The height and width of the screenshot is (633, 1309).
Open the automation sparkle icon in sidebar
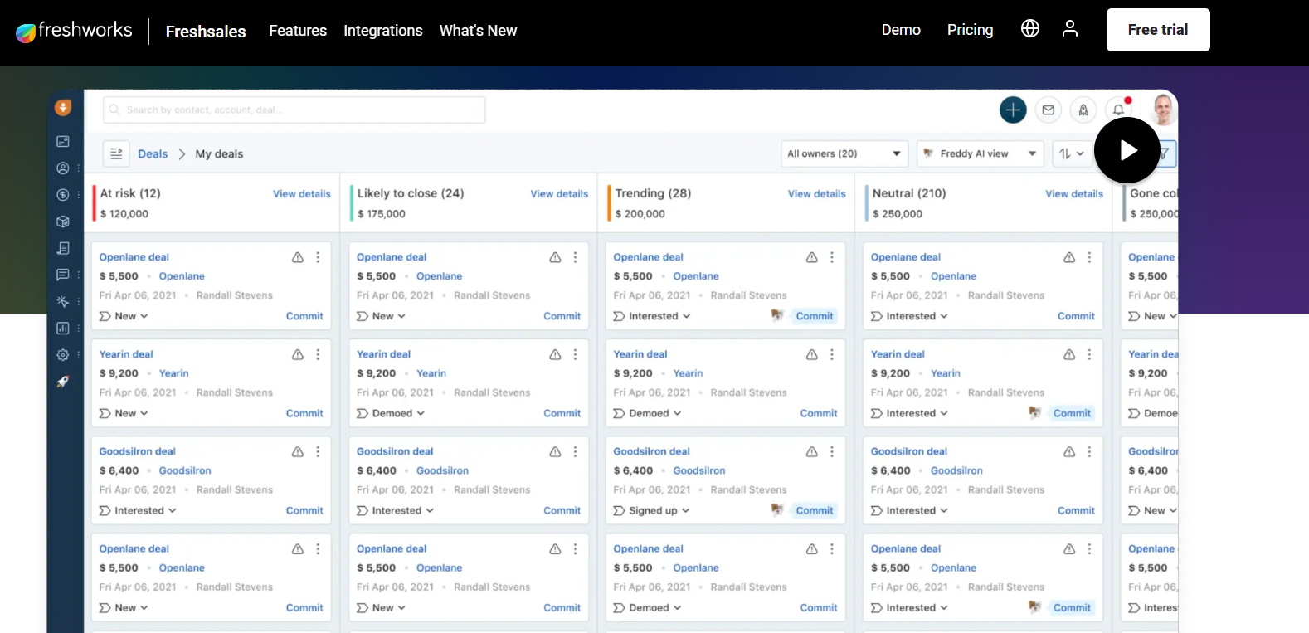[x=63, y=301]
